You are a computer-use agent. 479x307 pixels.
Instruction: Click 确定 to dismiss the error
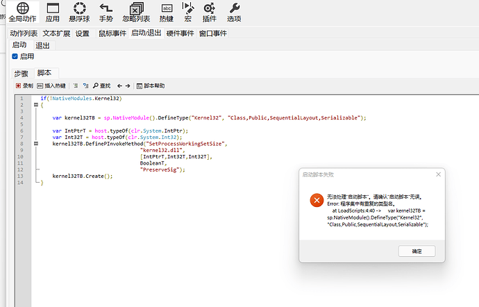point(417,251)
